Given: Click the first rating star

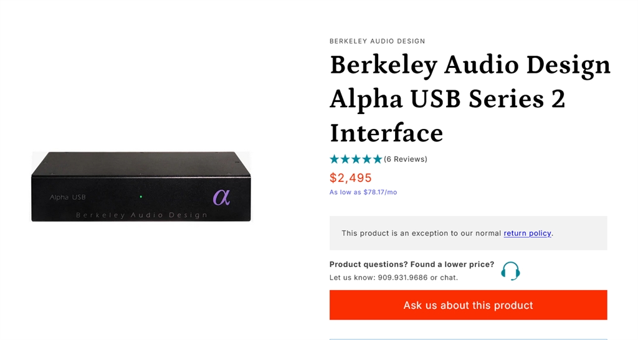Looking at the screenshot, I should coord(335,159).
